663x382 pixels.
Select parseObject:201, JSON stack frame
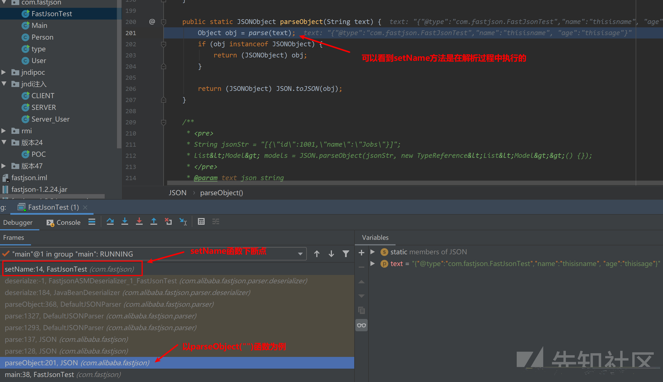[177, 363]
